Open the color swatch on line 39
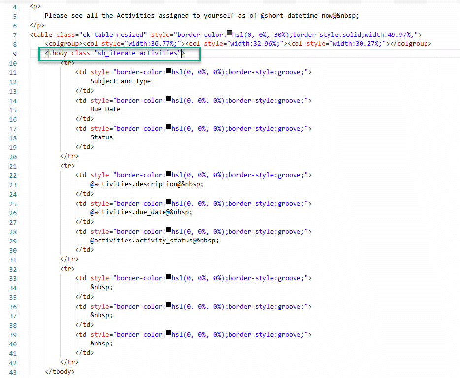The image size is (460, 378). pos(169,333)
